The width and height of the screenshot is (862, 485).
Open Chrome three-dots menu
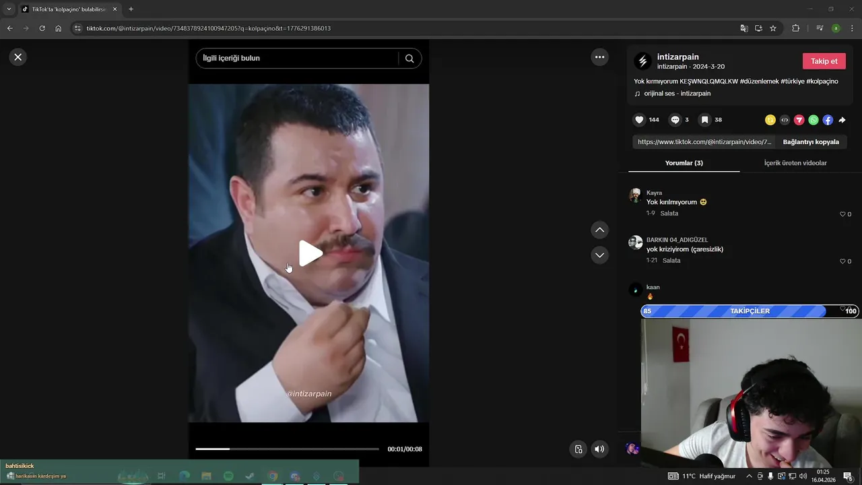pyautogui.click(x=852, y=28)
